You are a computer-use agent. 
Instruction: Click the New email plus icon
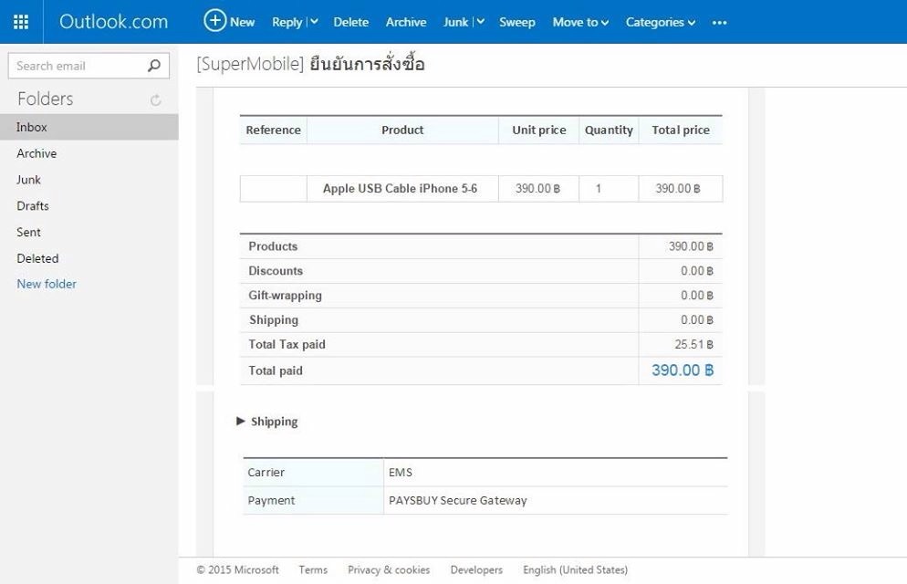coord(214,21)
